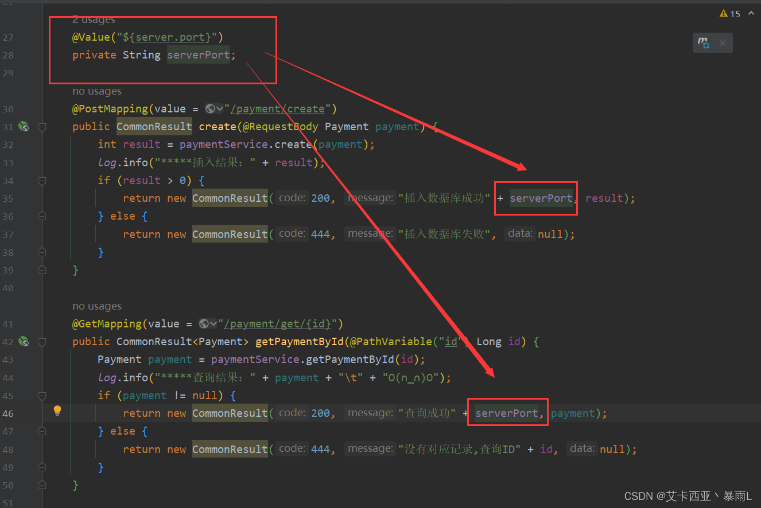Screen dimensions: 761x508
Task: Collapse the if block at line 34
Action: pyautogui.click(x=42, y=181)
